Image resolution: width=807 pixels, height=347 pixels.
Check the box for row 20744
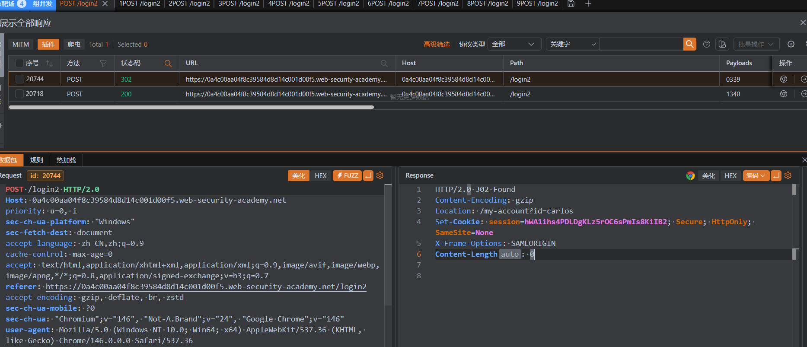pos(19,79)
